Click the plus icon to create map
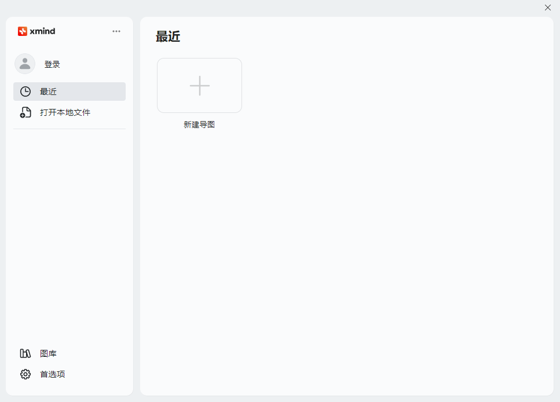560x402 pixels. (x=199, y=86)
